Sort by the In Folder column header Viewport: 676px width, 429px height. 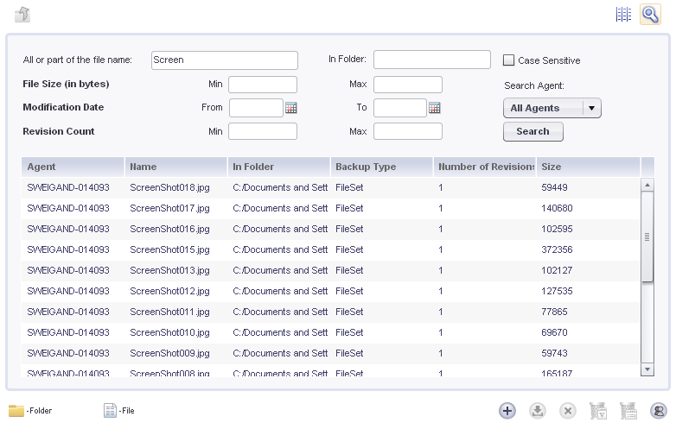coord(279,167)
